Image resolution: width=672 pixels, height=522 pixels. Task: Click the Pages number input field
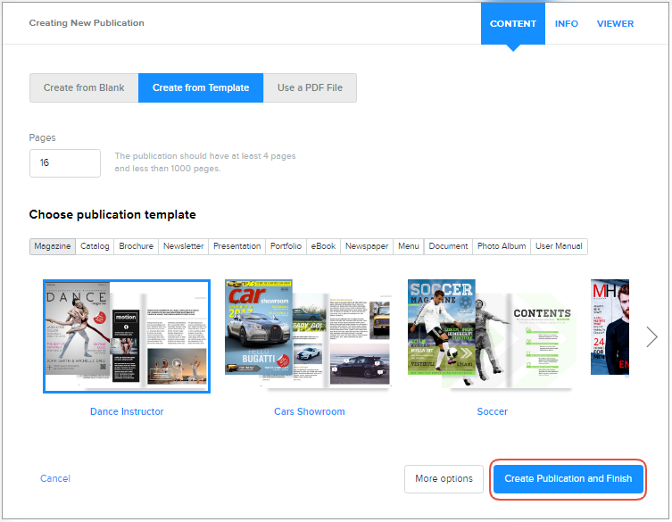(x=65, y=163)
